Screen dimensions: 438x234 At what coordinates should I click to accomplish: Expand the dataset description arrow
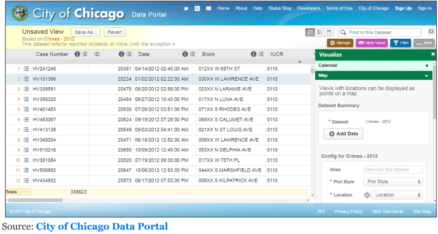(174, 44)
